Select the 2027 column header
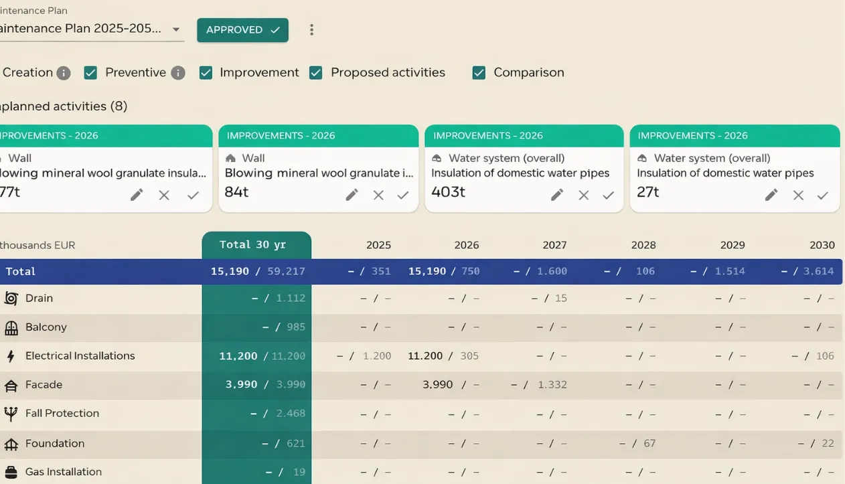This screenshot has width=845, height=484. pyautogui.click(x=554, y=245)
